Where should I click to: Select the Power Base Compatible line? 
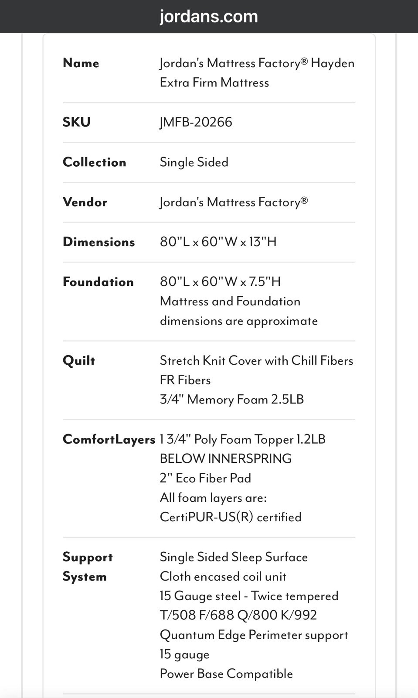tap(226, 674)
